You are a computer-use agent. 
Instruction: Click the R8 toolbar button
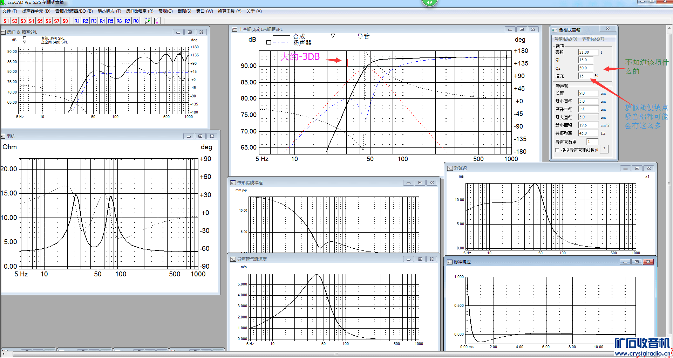click(x=136, y=21)
